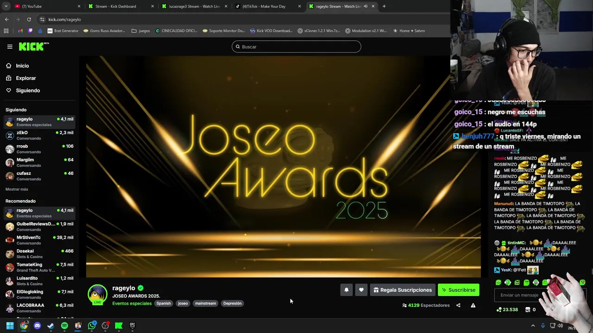
Task: Open GuibelReviewsD recommended channel
Action: click(39, 226)
